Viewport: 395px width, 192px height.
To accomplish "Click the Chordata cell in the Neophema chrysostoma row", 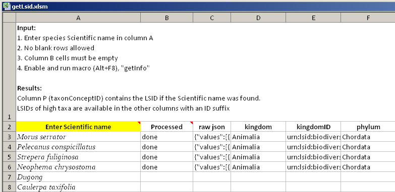I will (368, 167).
